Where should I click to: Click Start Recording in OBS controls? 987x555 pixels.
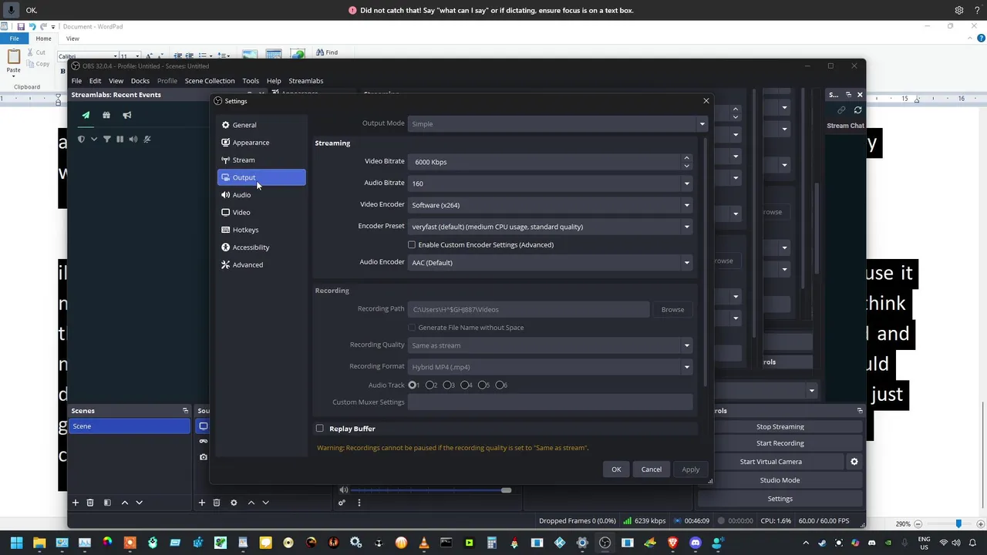click(x=780, y=443)
